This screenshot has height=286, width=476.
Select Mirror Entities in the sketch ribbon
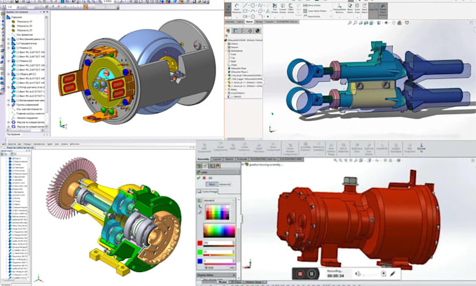(x=313, y=5)
